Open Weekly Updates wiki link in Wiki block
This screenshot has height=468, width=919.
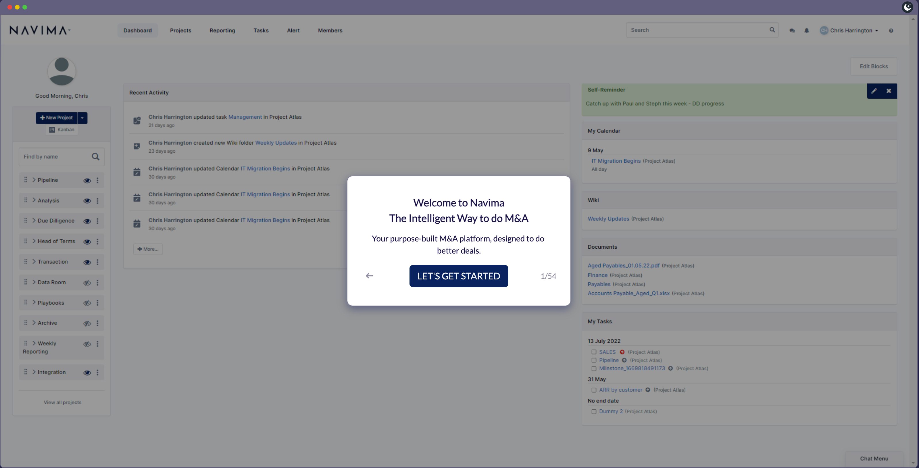(x=608, y=219)
